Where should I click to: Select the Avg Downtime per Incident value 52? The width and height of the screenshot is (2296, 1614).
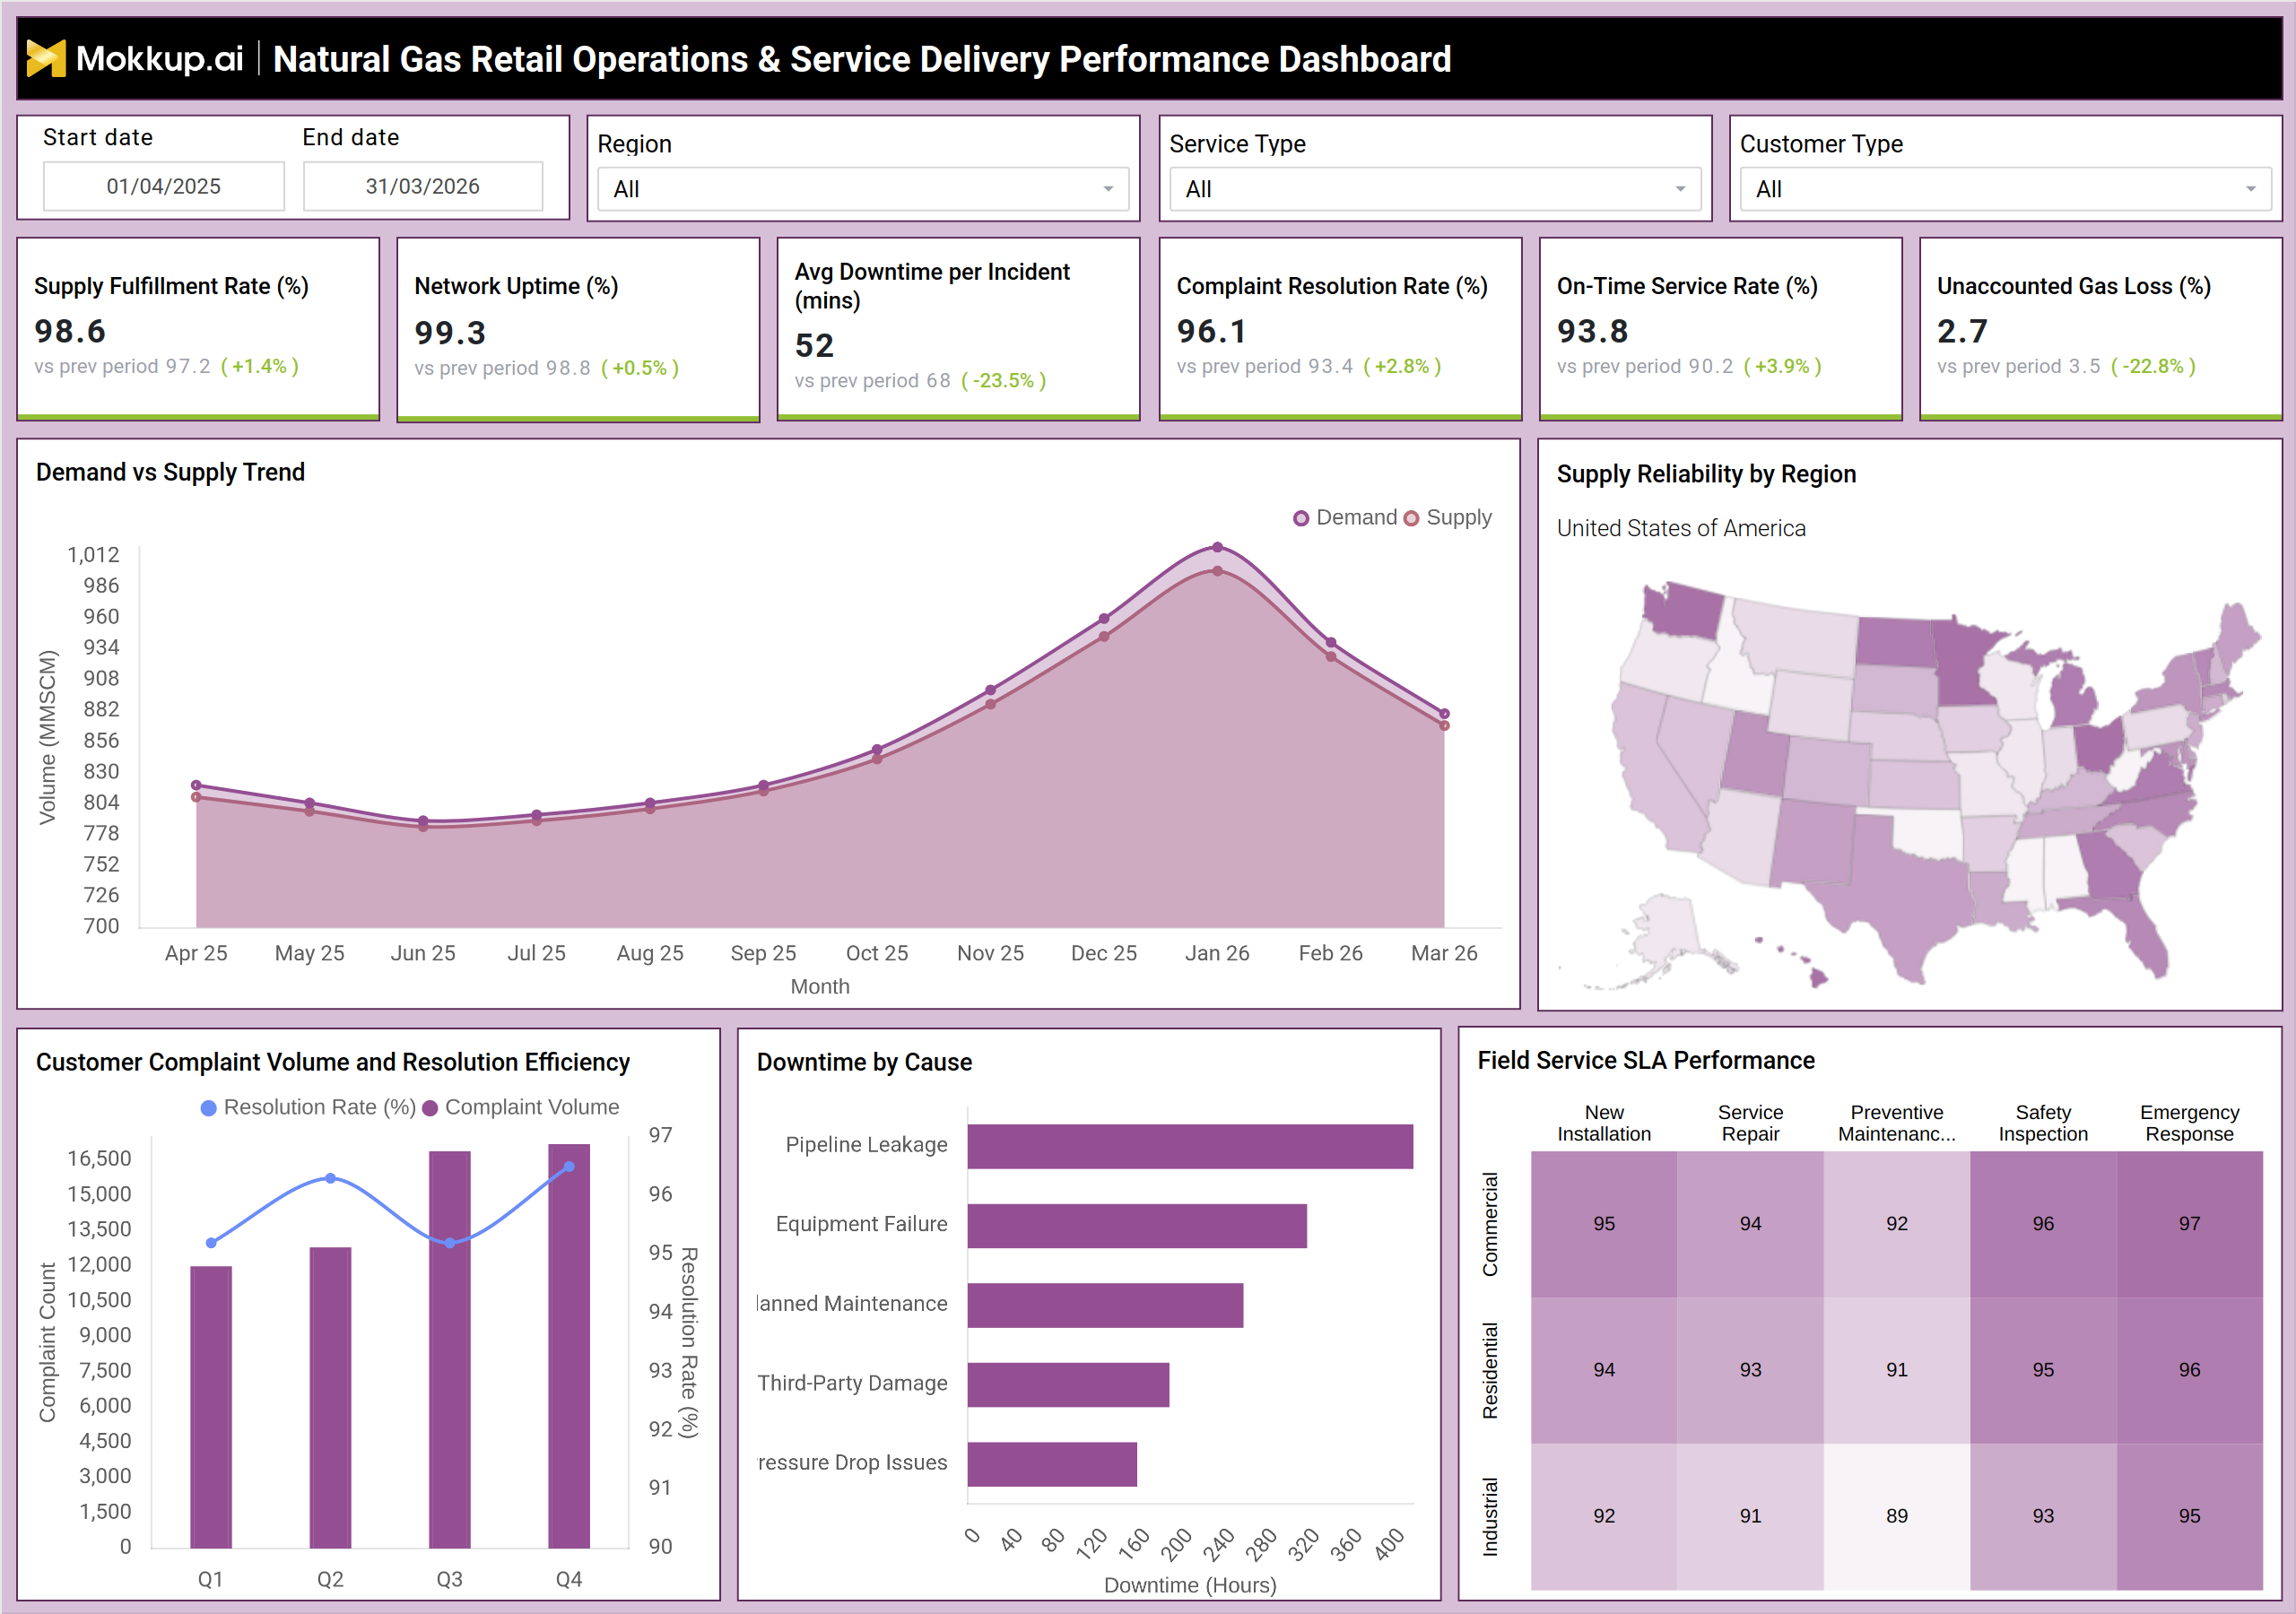coord(814,346)
